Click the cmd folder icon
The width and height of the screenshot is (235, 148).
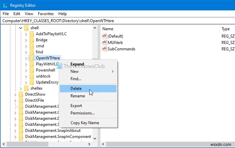click(32, 46)
